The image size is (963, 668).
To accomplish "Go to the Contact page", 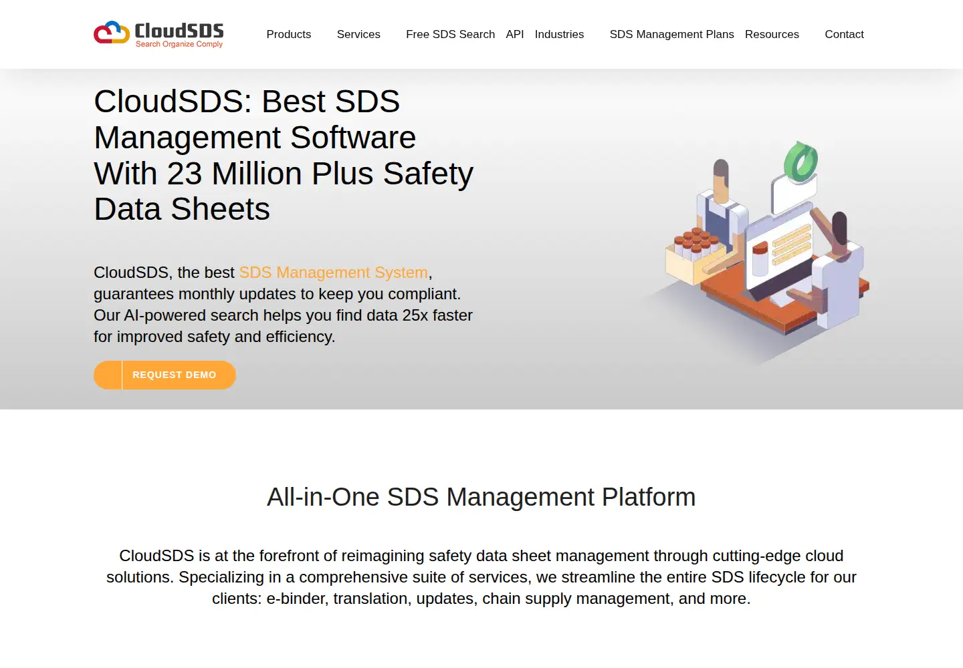I will click(x=844, y=34).
